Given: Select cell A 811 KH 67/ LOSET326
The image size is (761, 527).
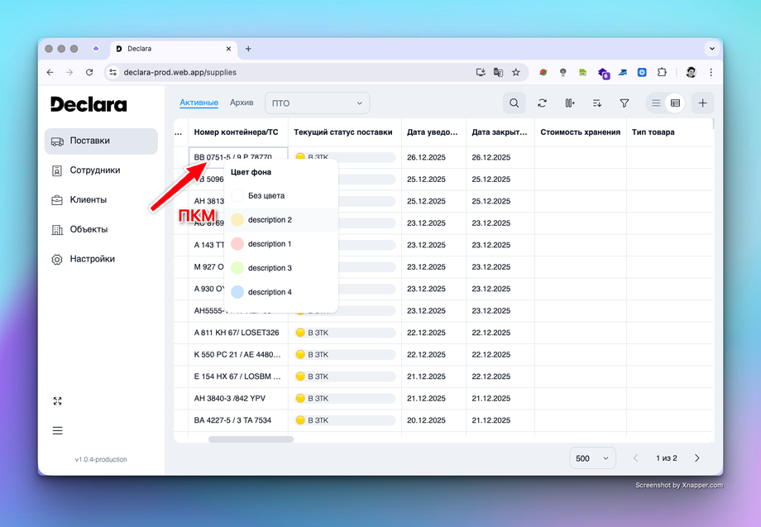Looking at the screenshot, I should coord(238,333).
